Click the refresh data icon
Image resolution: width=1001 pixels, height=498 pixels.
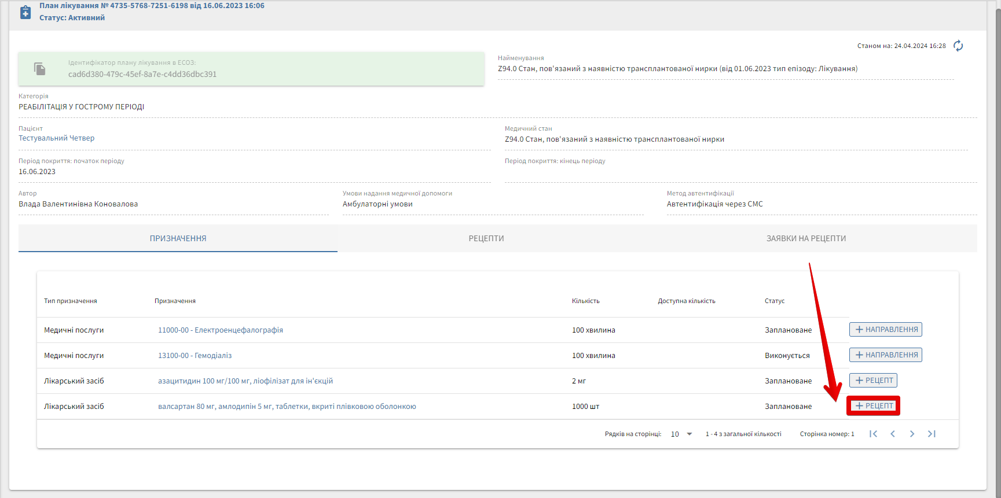(x=958, y=46)
